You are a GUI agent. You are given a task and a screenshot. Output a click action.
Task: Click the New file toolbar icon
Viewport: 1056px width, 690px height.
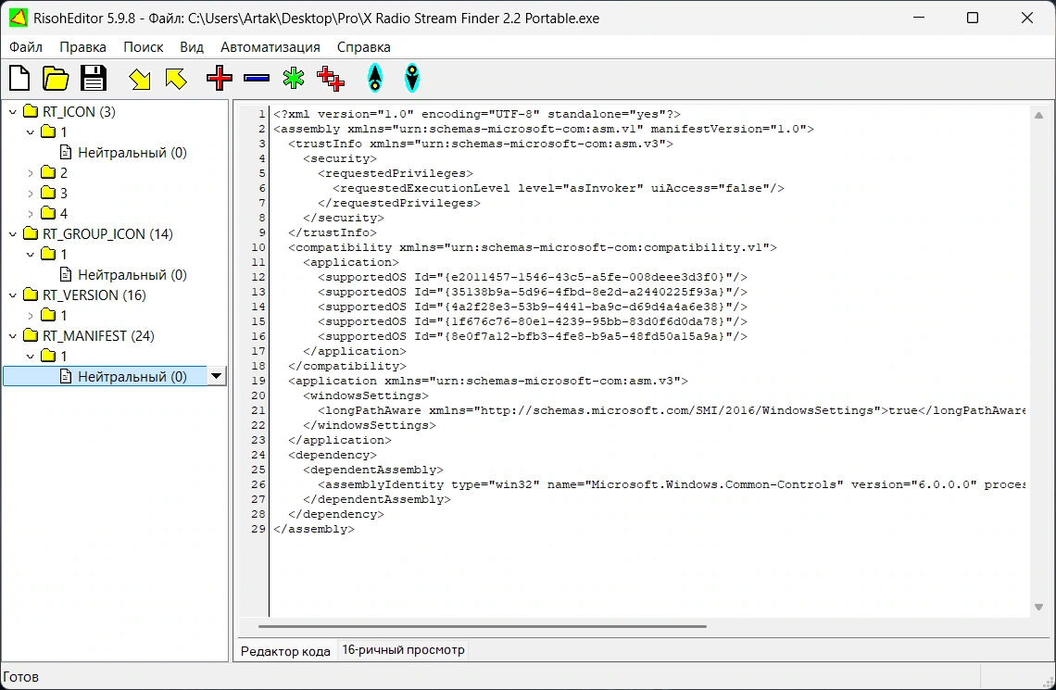[19, 78]
